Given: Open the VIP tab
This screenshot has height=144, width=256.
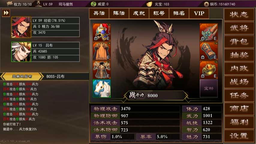Looking at the screenshot, I should click(199, 13).
